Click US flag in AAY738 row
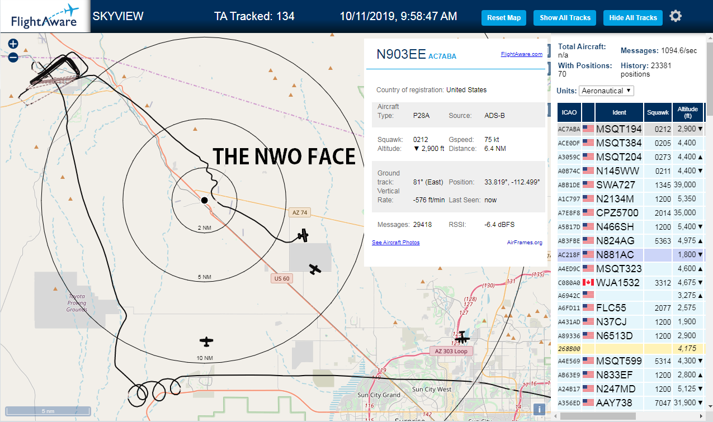The width and height of the screenshot is (713, 422). point(588,402)
